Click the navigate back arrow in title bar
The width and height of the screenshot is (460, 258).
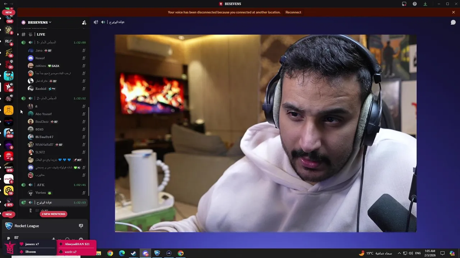5,4
